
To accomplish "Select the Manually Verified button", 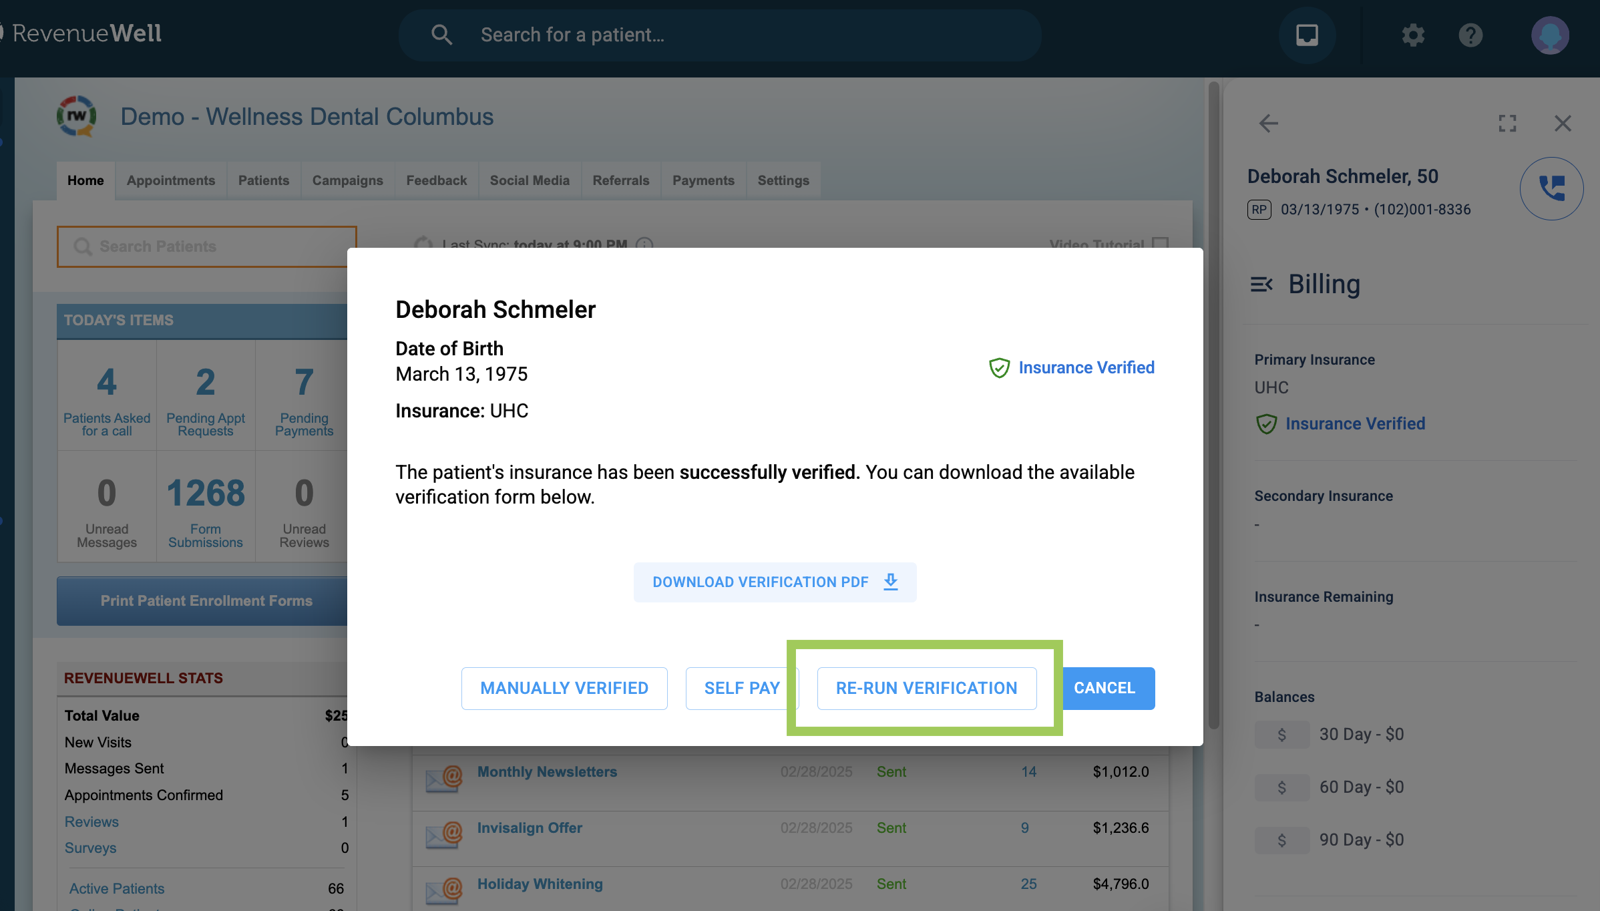I will point(564,688).
